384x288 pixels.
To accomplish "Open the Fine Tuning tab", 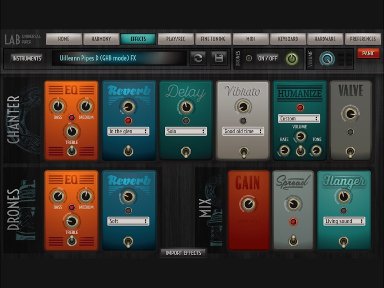I will click(213, 39).
